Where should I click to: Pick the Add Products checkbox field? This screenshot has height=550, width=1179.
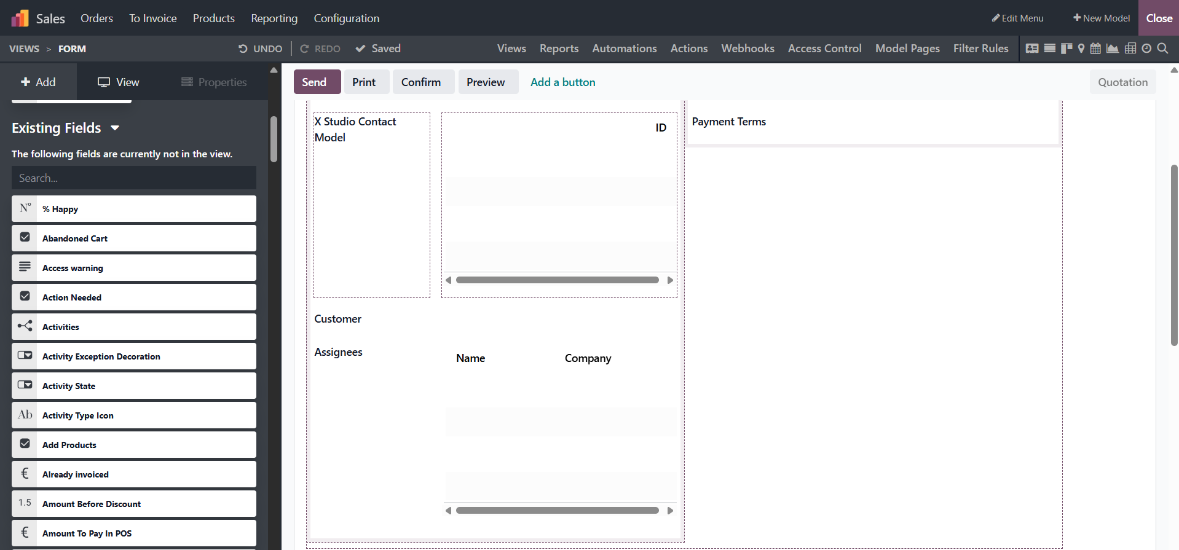coord(134,445)
